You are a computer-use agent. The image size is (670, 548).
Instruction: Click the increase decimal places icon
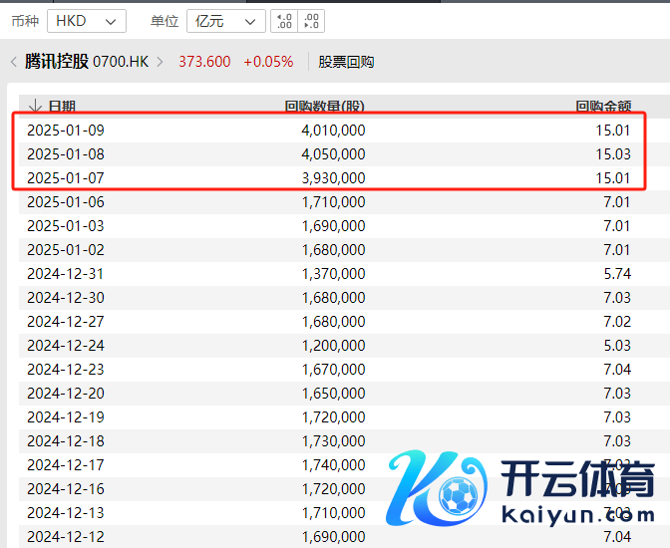pos(284,21)
